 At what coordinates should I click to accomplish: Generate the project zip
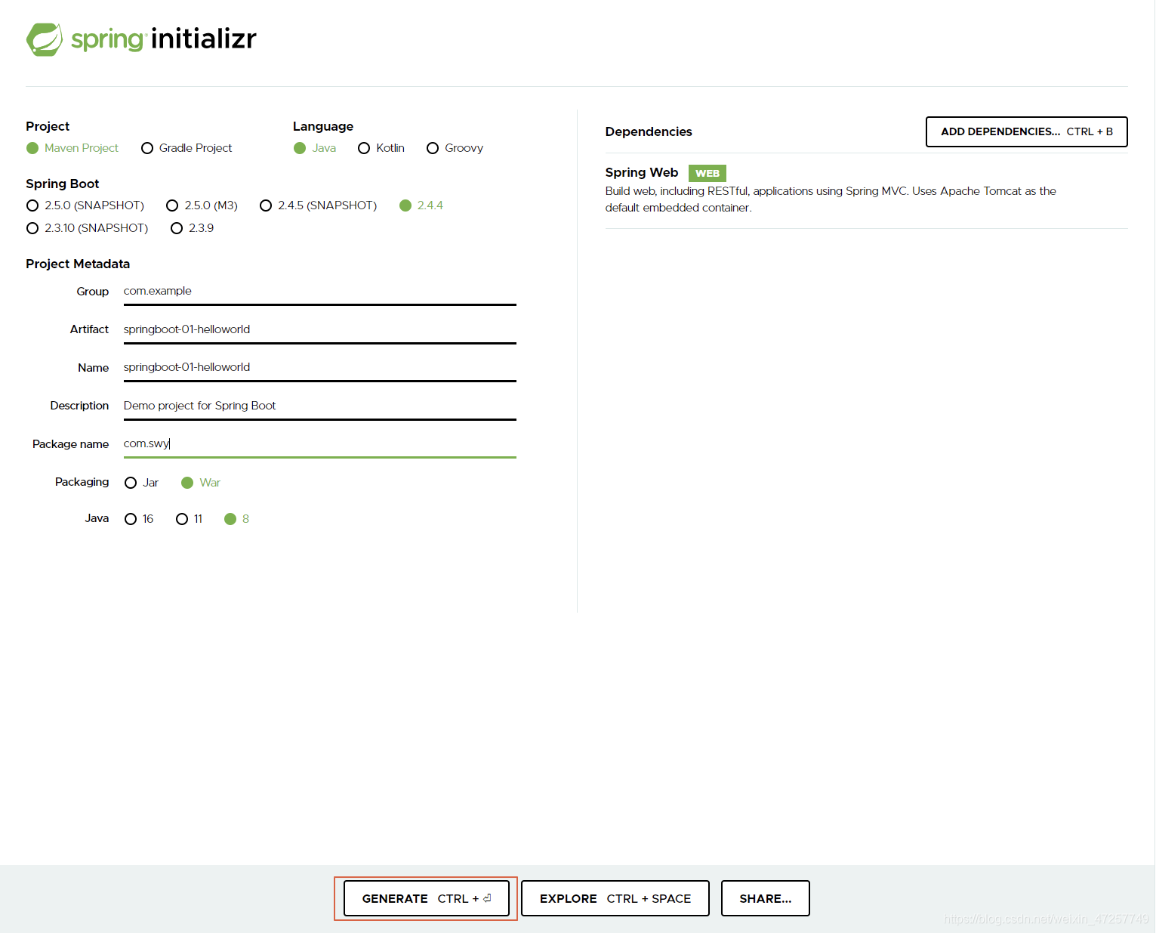(427, 898)
